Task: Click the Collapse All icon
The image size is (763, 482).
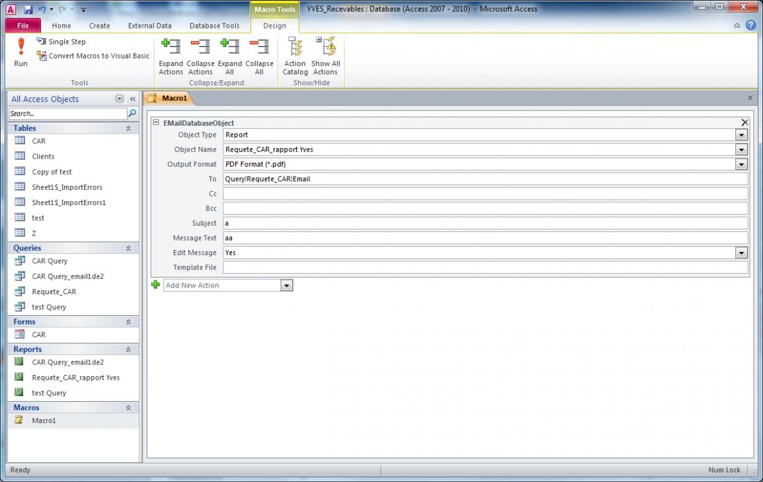Action: point(259,57)
